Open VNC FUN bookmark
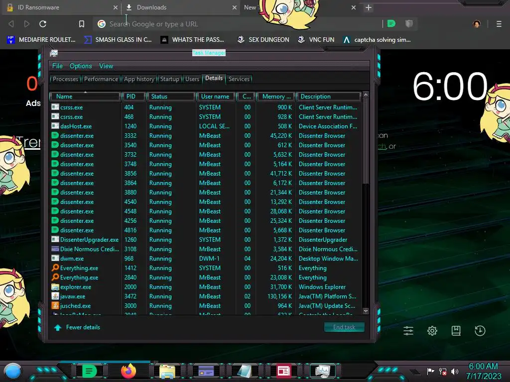Screen dimensions: 510x382 tap(316, 40)
